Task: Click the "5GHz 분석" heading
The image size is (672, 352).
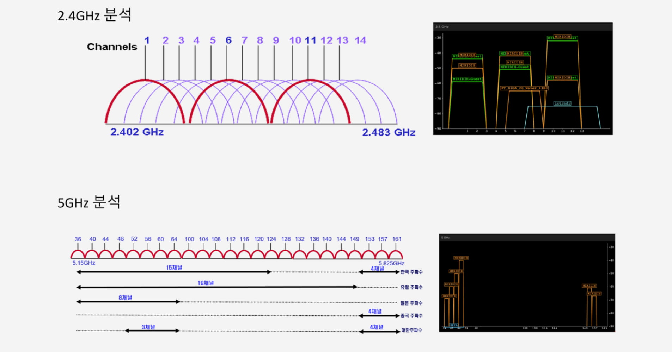Action: pyautogui.click(x=89, y=202)
